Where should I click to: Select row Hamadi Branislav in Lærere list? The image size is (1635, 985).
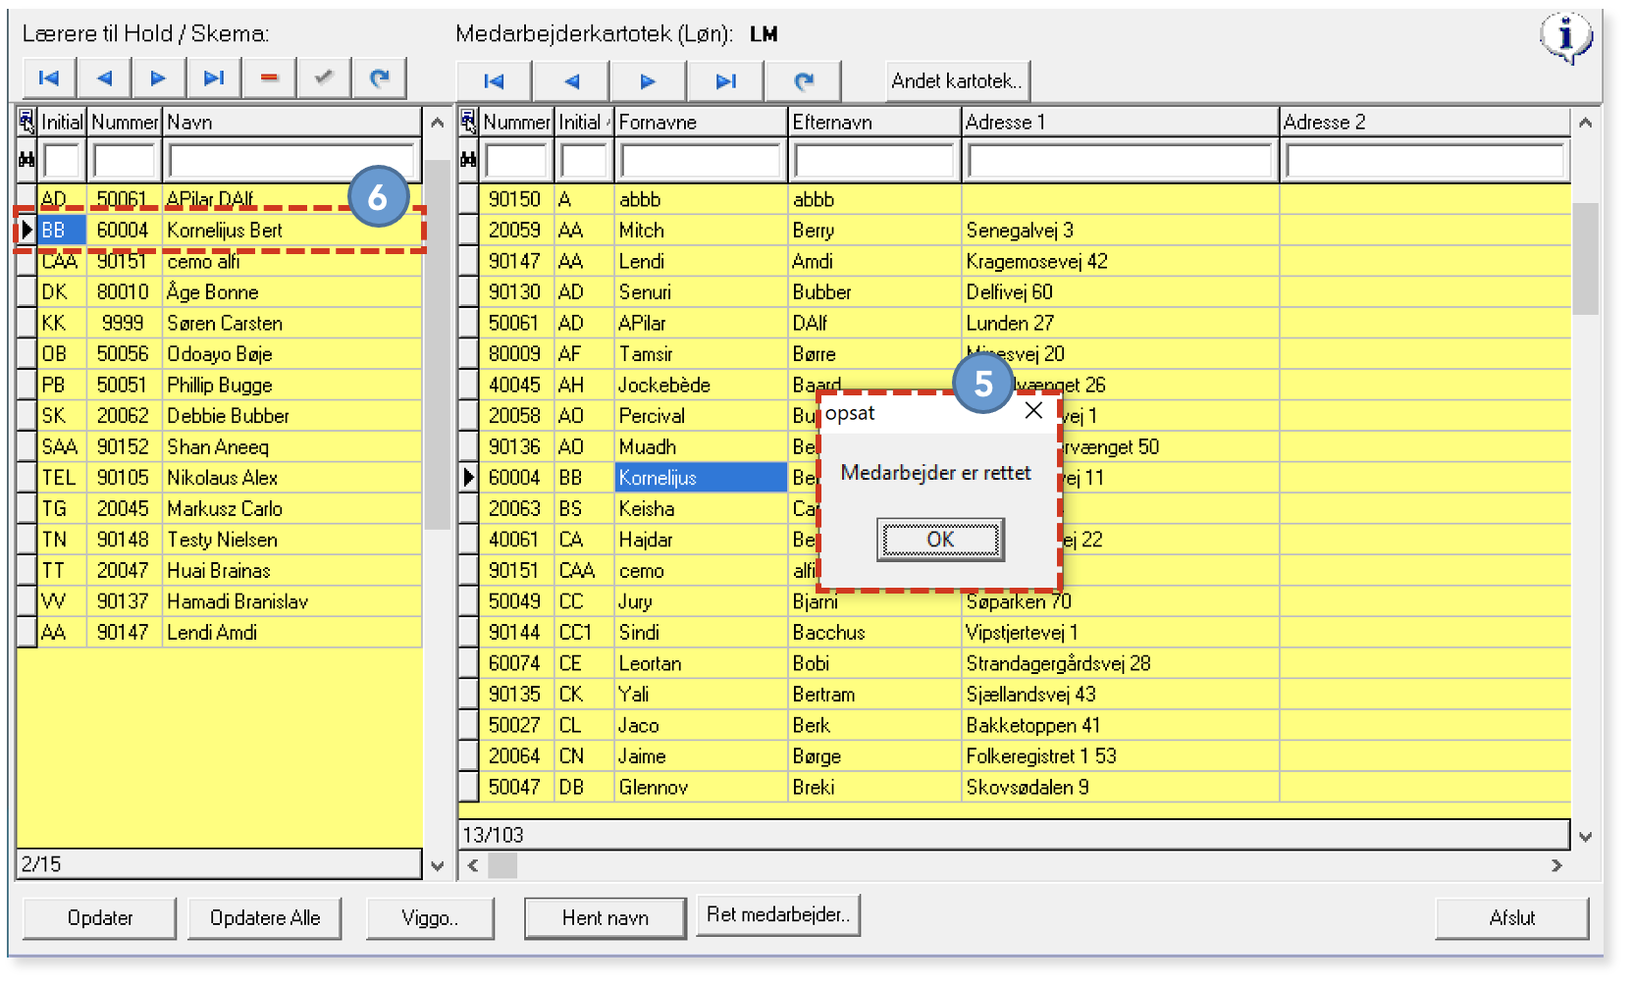pos(220,601)
